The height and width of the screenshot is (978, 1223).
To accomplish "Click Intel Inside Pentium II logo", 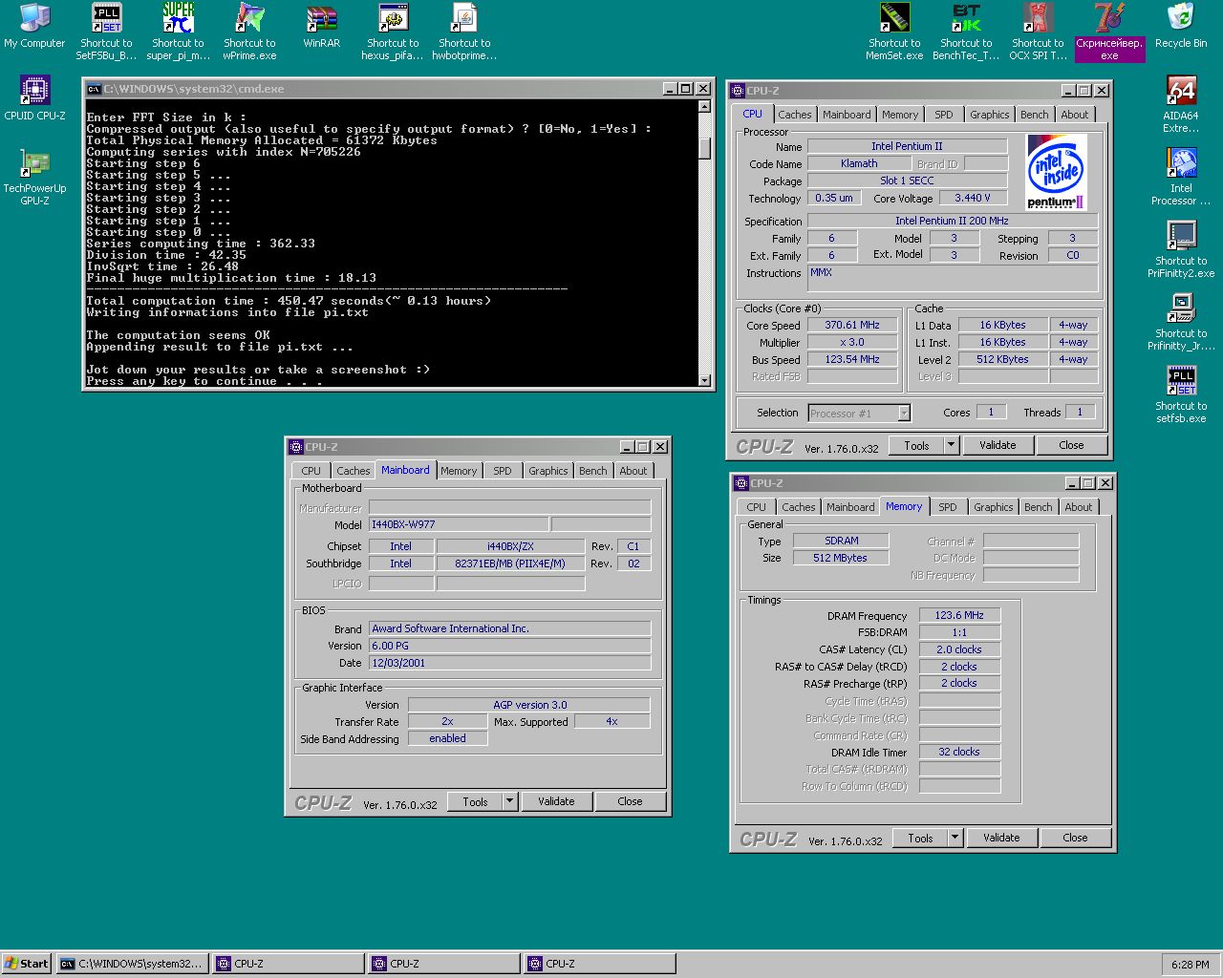I will (1056, 172).
